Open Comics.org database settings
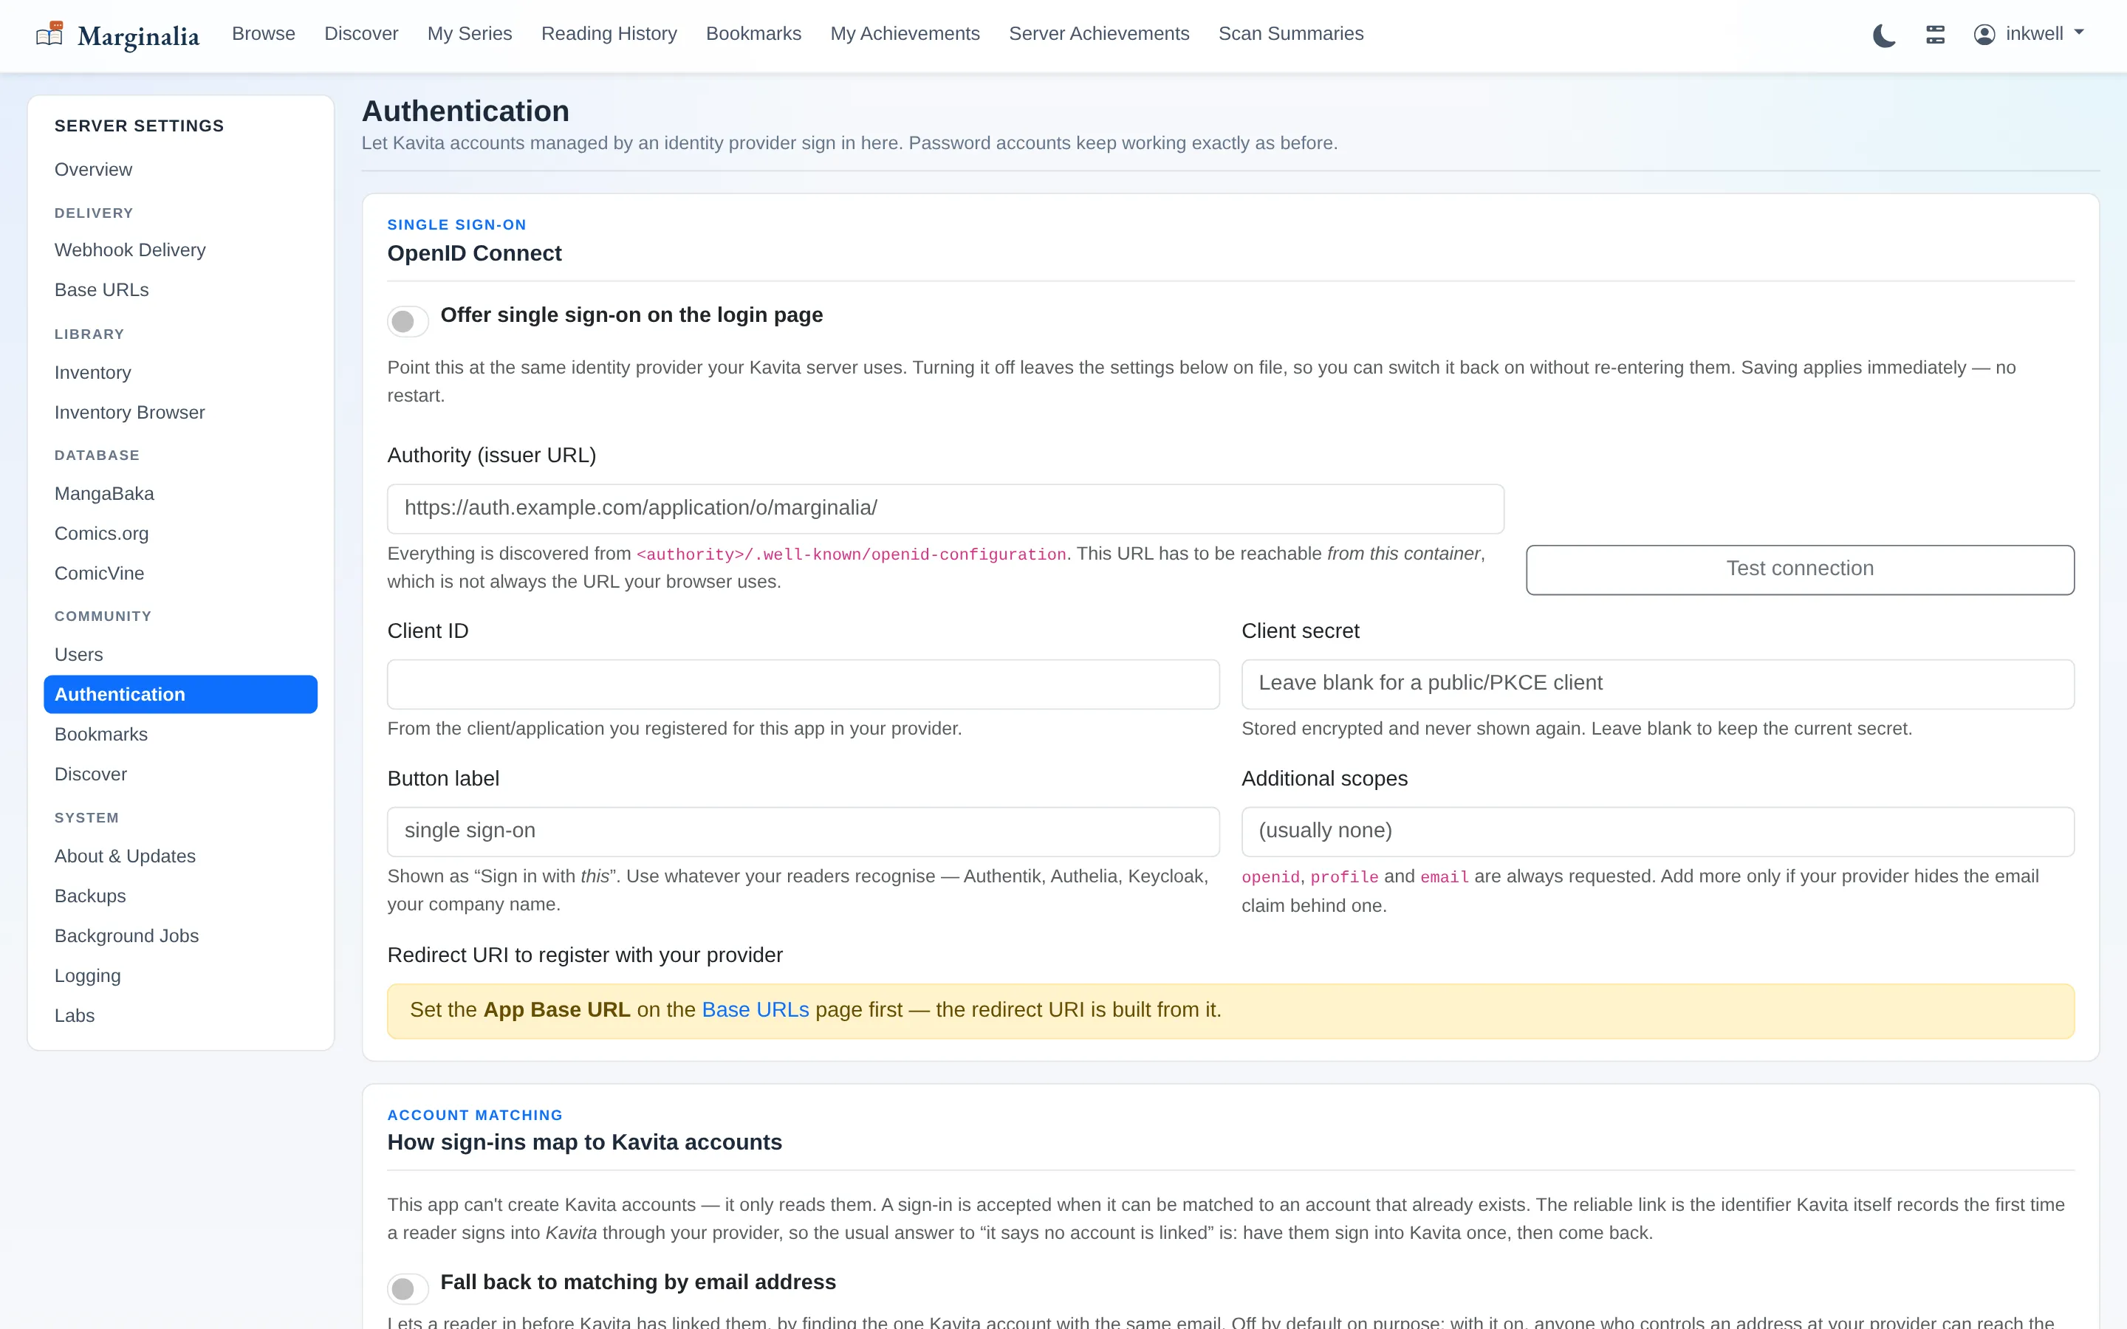The height and width of the screenshot is (1329, 2127). 180,534
